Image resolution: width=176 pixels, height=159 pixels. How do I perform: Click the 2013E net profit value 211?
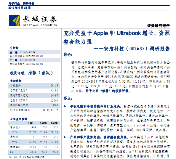[x=56, y=137]
